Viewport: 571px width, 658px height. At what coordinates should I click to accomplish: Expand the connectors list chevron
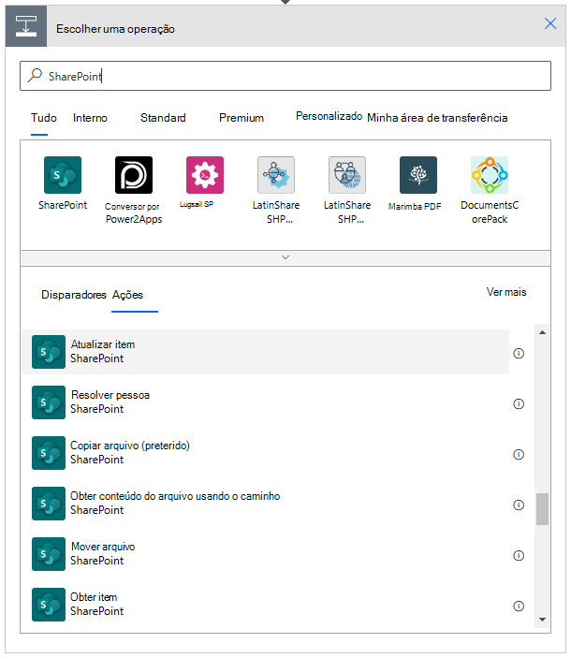pos(285,257)
